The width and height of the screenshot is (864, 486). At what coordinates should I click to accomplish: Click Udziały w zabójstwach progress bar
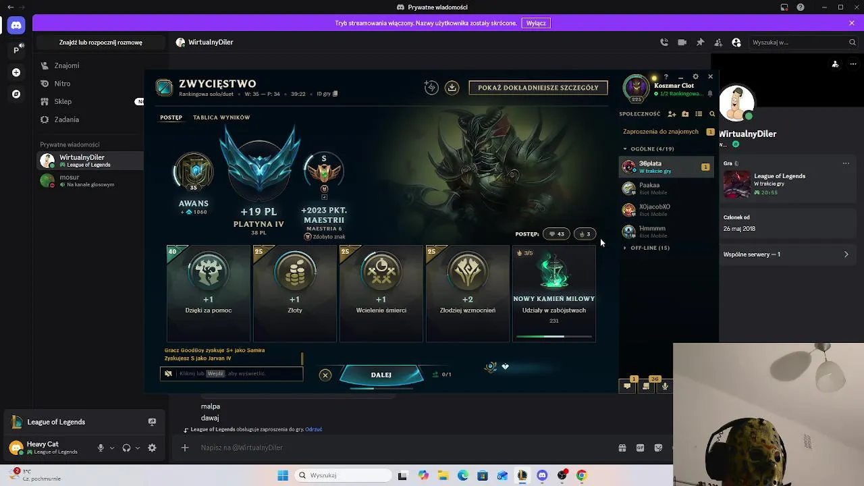(x=554, y=336)
